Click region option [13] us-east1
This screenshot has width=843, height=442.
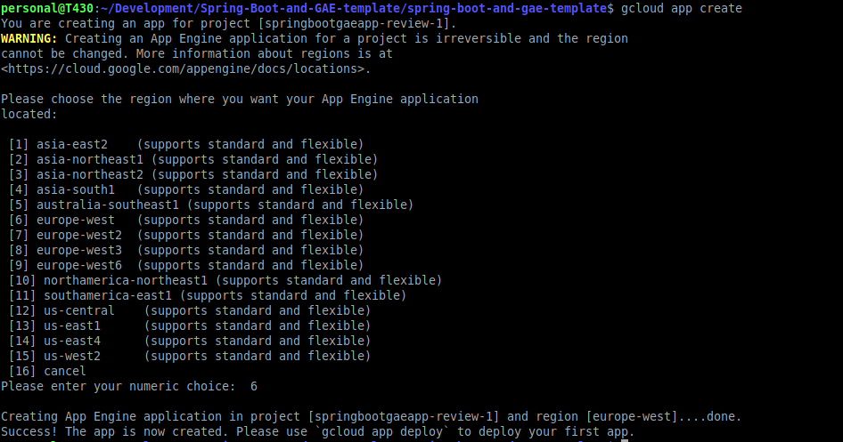tap(190, 325)
